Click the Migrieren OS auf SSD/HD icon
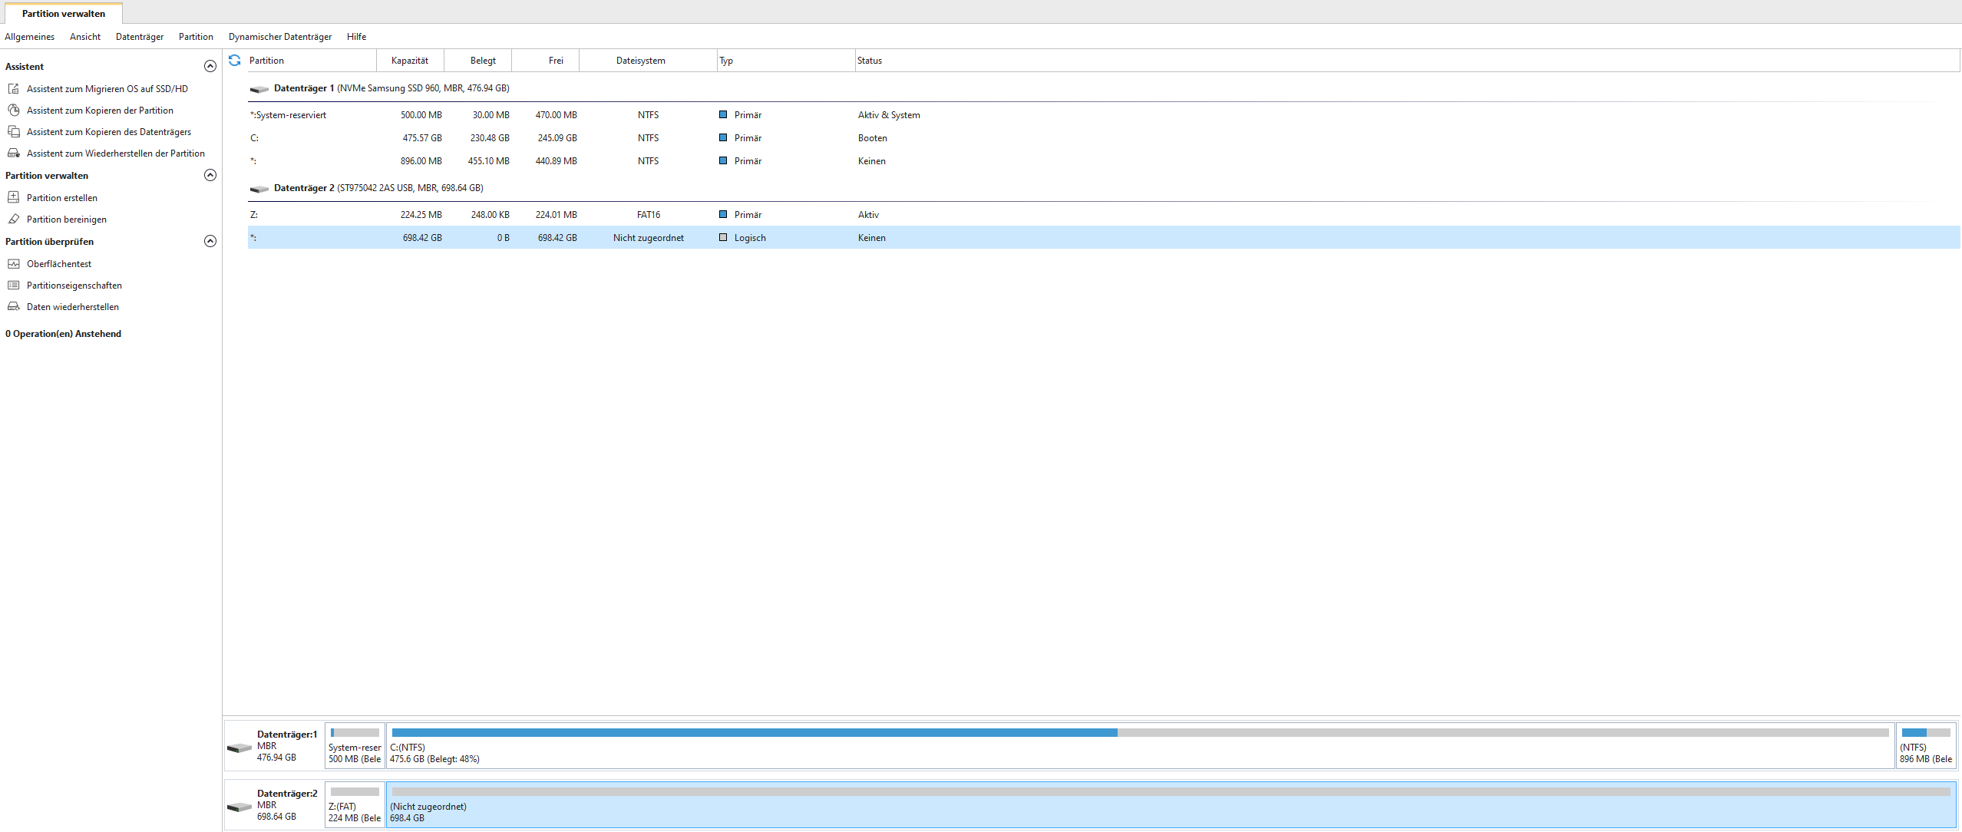 tap(14, 89)
